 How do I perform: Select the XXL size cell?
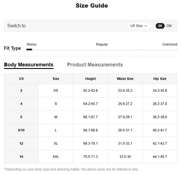pyautogui.click(x=56, y=157)
